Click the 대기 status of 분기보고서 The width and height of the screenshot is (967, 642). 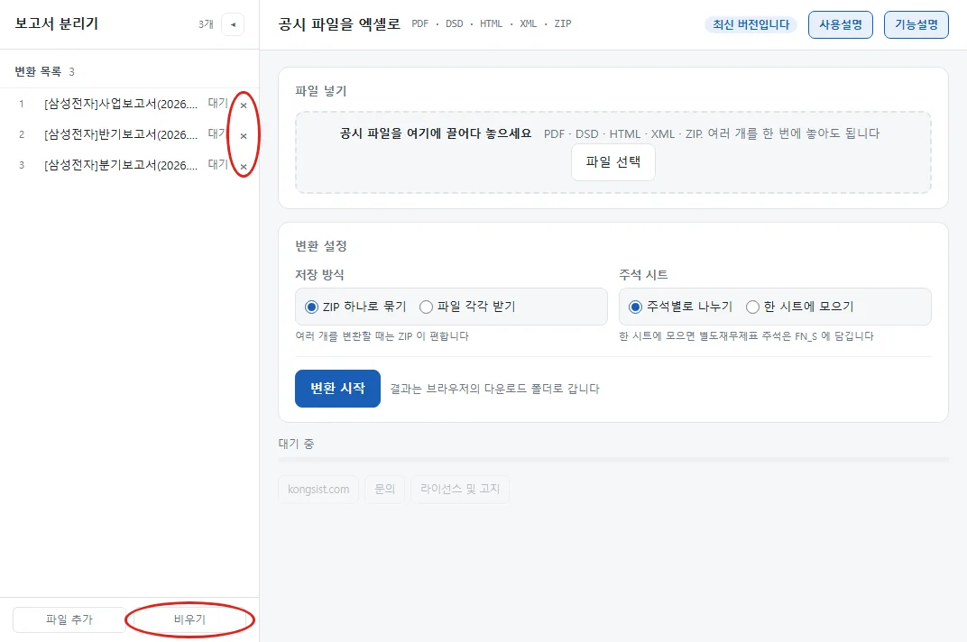[x=217, y=165]
